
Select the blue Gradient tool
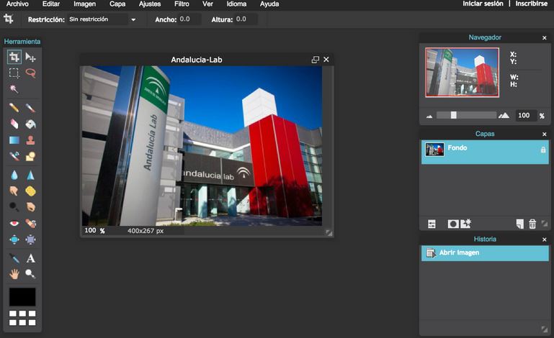(14, 140)
